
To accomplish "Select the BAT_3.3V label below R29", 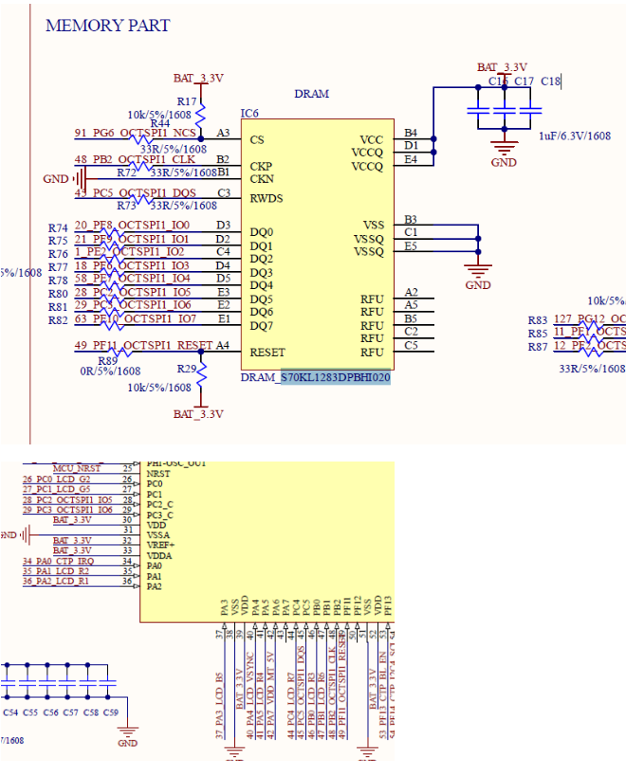I will [198, 414].
